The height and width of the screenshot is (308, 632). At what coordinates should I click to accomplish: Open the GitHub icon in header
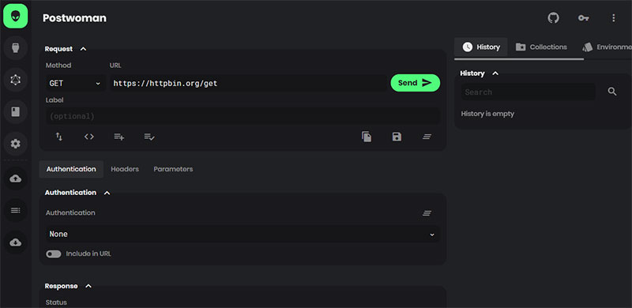tap(554, 18)
